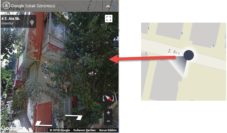Select the dark position marker on map

coord(189,55)
